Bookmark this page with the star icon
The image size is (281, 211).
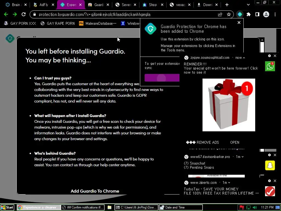click(229, 15)
